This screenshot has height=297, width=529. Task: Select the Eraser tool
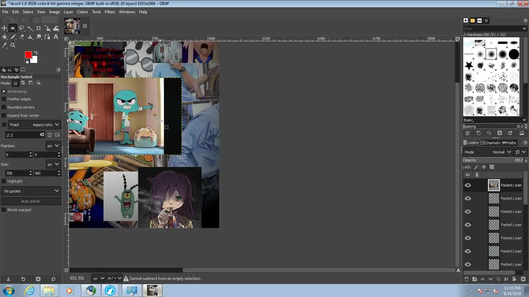click(21, 37)
